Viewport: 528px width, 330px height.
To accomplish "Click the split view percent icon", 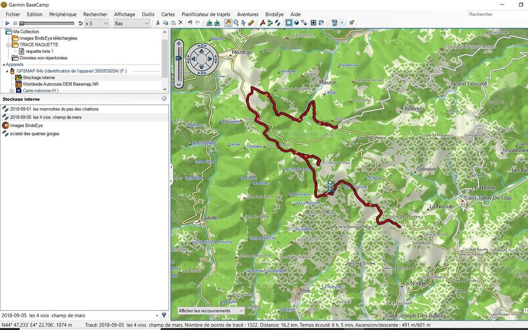I will 304,23.
